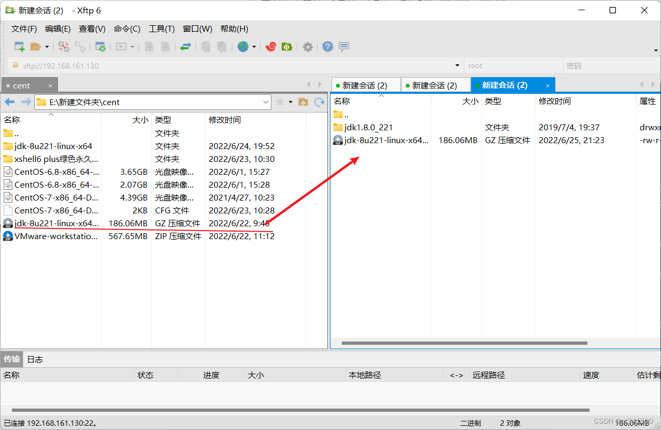Sort remote pane by 属性 column

[648, 101]
